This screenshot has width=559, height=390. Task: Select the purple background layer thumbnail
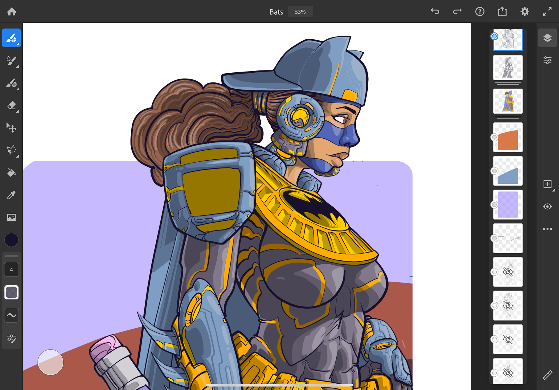tap(508, 205)
